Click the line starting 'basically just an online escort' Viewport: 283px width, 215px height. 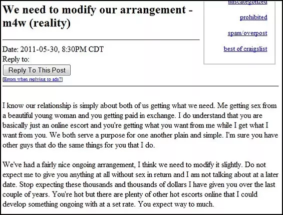click(135, 125)
